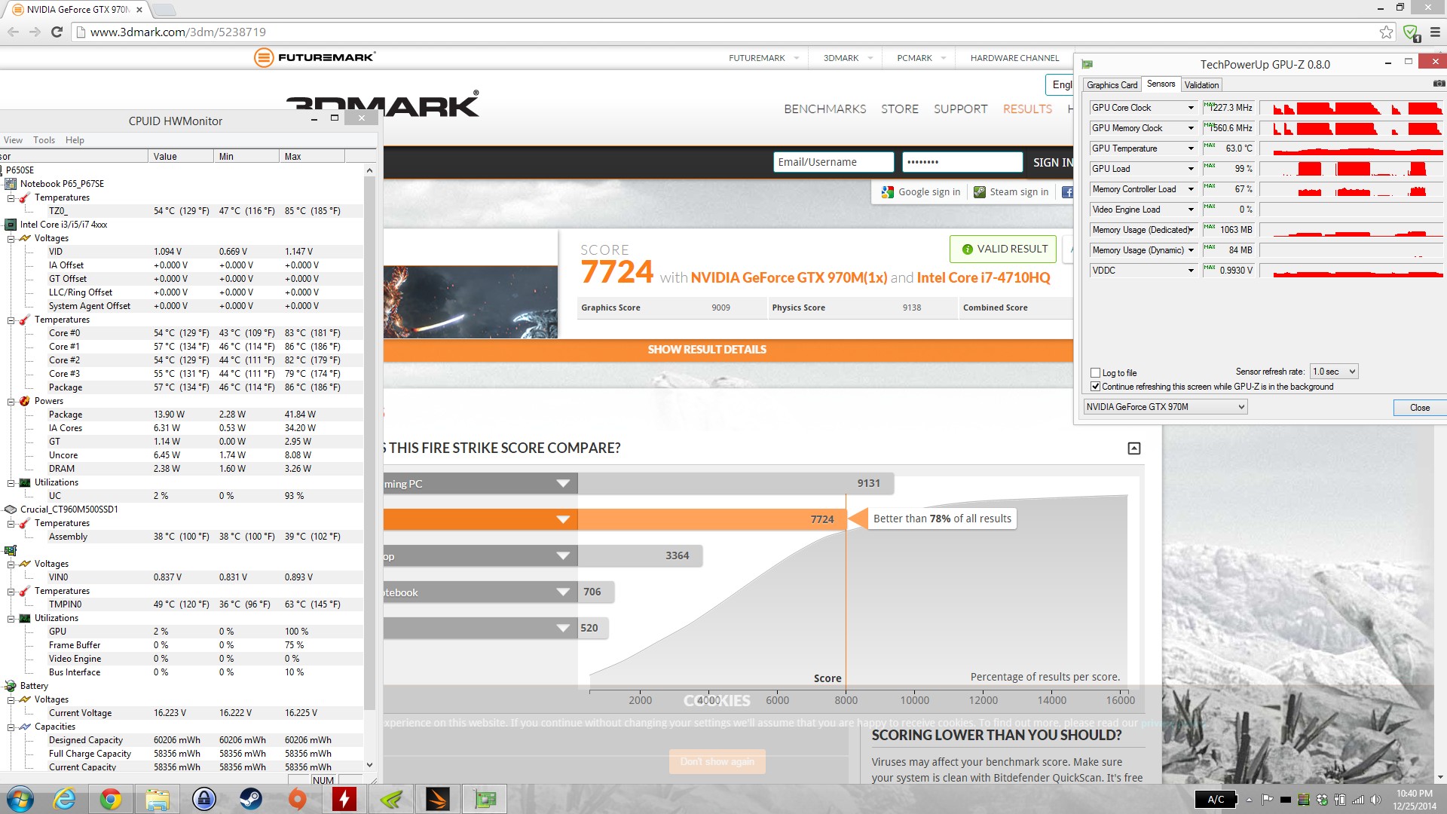
Task: Open Steam from the taskbar
Action: (x=250, y=799)
